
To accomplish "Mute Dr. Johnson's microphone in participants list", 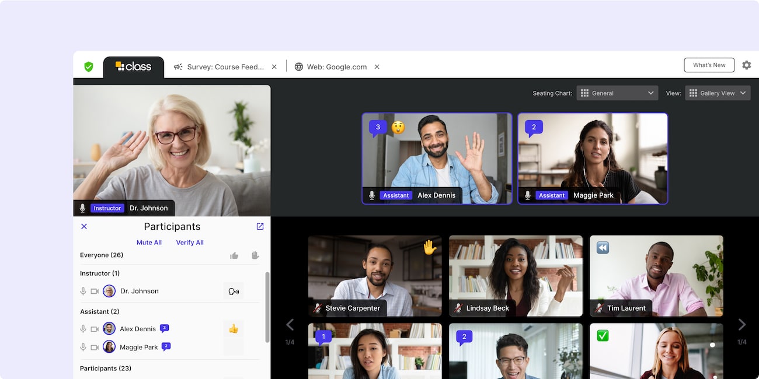I will 82,290.
